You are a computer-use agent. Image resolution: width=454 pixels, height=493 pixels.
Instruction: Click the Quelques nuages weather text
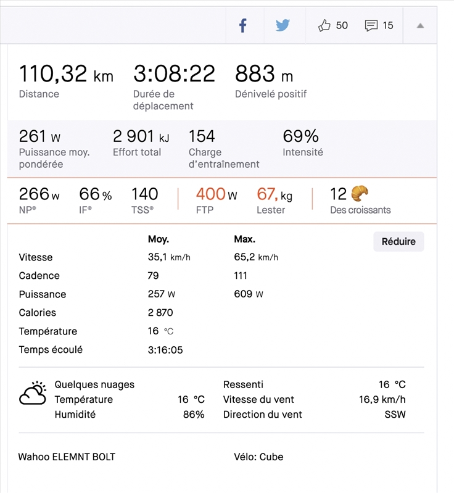click(94, 384)
